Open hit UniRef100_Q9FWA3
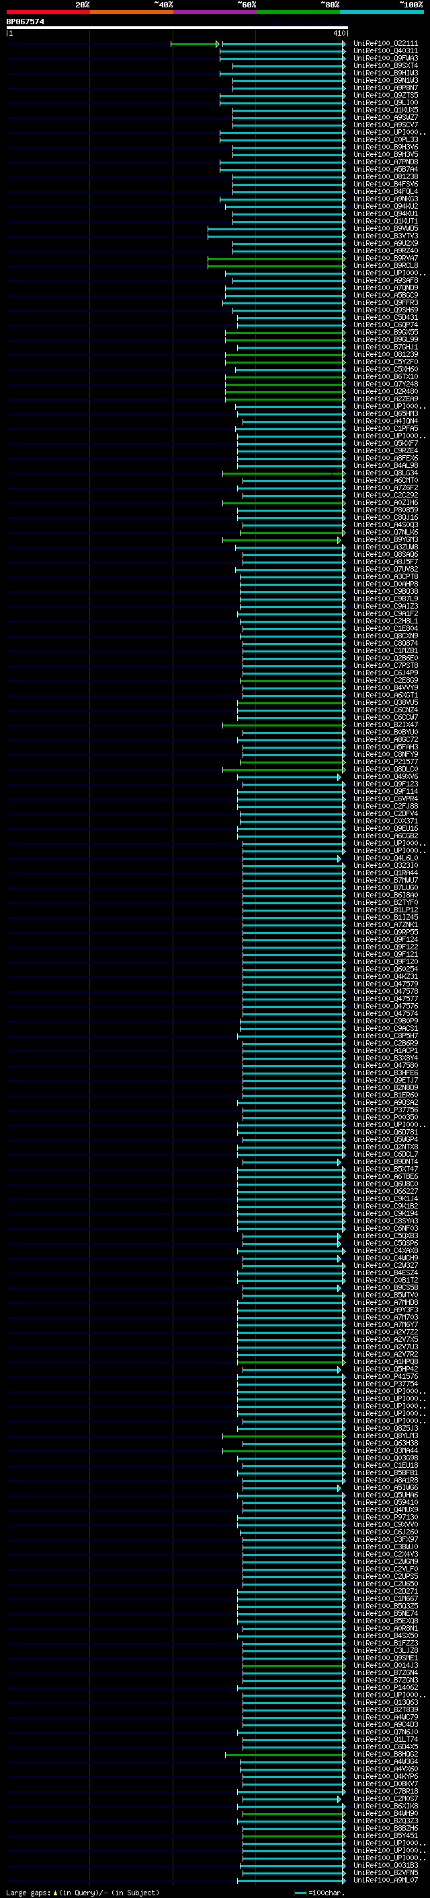 coord(386,58)
